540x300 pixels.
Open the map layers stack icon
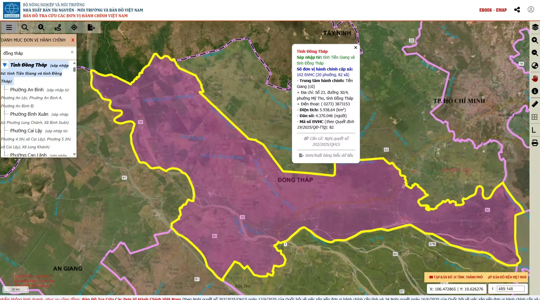point(535,27)
